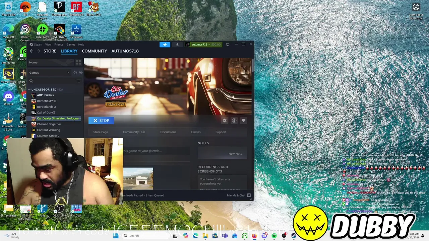
Task: Open the Steam menu
Action: click(36, 45)
